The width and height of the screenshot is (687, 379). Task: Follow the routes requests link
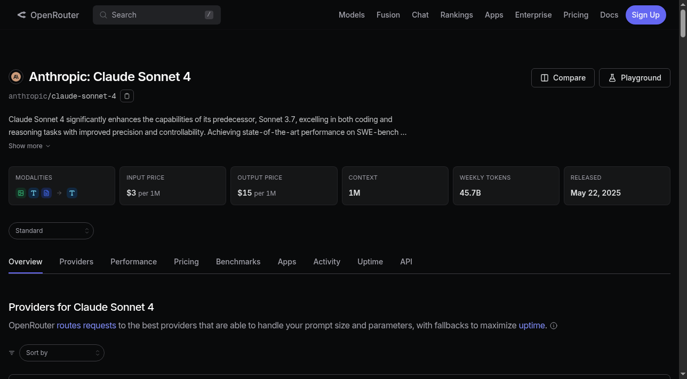[x=86, y=325]
